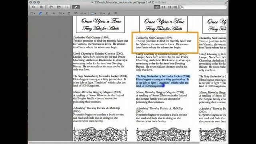Select the Text Selection tool
256x144 pixels.
click(x=59, y=7)
